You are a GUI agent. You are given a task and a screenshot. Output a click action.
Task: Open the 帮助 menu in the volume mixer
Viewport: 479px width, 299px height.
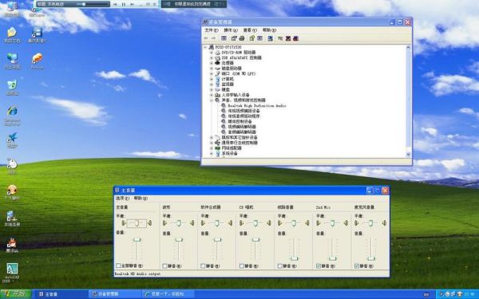(141, 199)
